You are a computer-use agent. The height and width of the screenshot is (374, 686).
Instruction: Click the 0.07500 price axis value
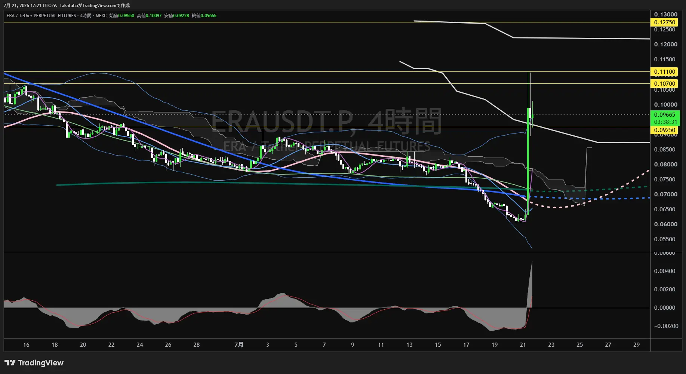[665, 180]
